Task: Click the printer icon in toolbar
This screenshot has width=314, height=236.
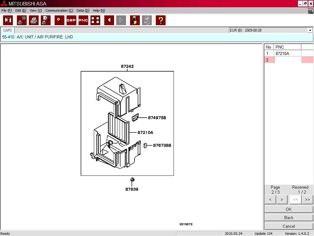Action: (33, 20)
